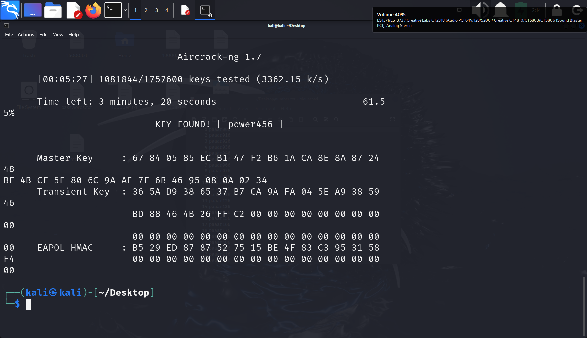Click the 'Master Key' label

65,158
